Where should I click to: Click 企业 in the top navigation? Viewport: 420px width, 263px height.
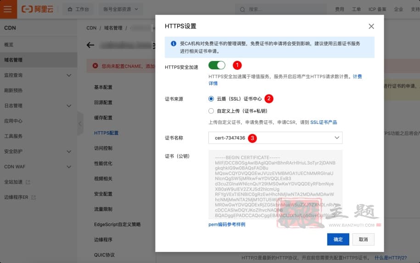pos(398,9)
